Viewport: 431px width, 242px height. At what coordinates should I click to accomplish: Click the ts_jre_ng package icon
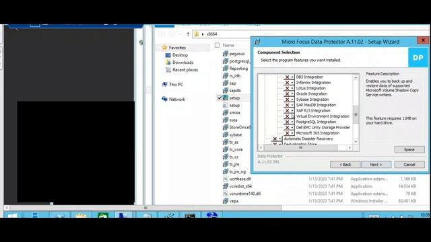[x=226, y=171]
